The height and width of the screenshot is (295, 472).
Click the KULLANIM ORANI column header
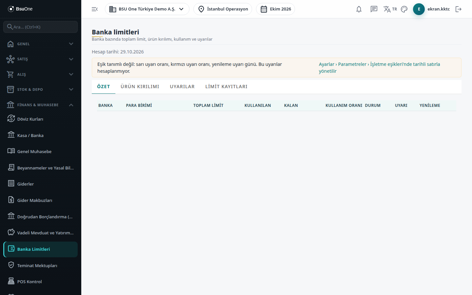344,106
